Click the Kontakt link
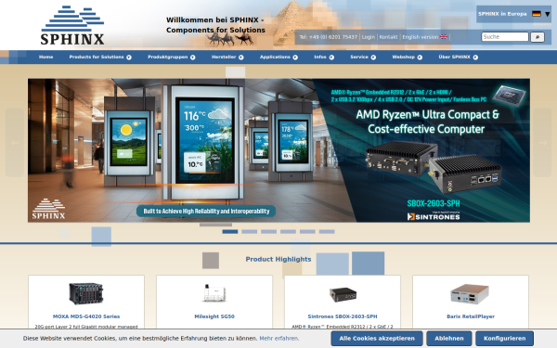The height and width of the screenshot is (348, 557). pos(388,37)
